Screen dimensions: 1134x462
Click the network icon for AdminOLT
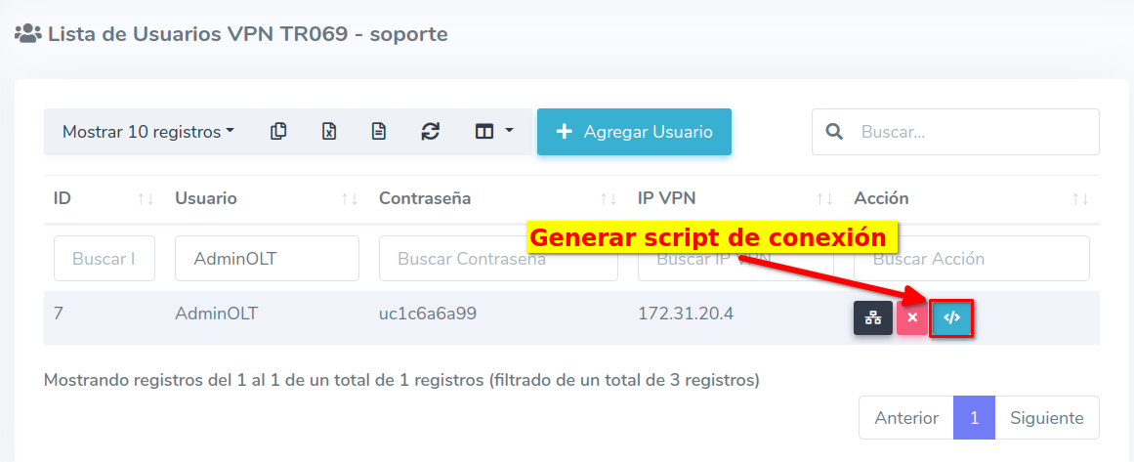pyautogui.click(x=872, y=318)
